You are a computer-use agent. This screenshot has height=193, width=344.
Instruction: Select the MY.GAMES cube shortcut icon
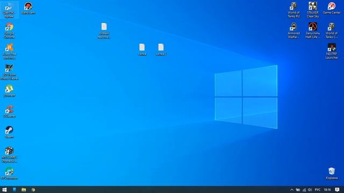coord(9,151)
